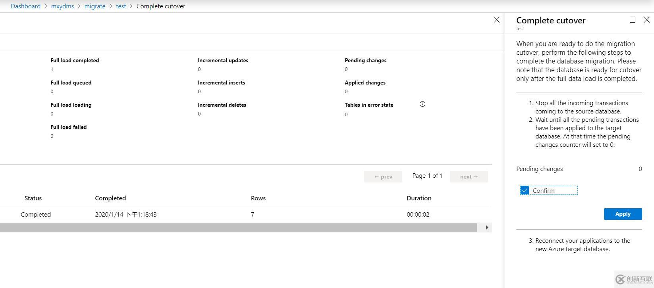Select the 2020/1/14 completion timestamp cell
Screen dimensions: 654x288
(x=126, y=214)
